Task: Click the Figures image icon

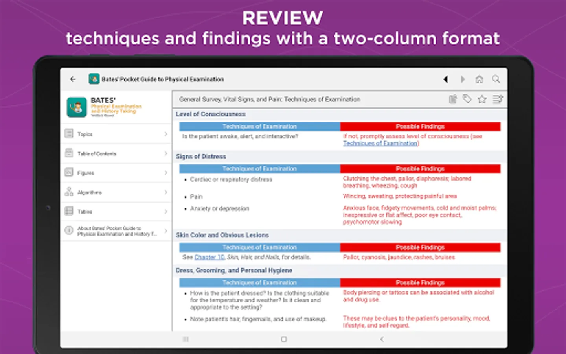Action: point(69,172)
